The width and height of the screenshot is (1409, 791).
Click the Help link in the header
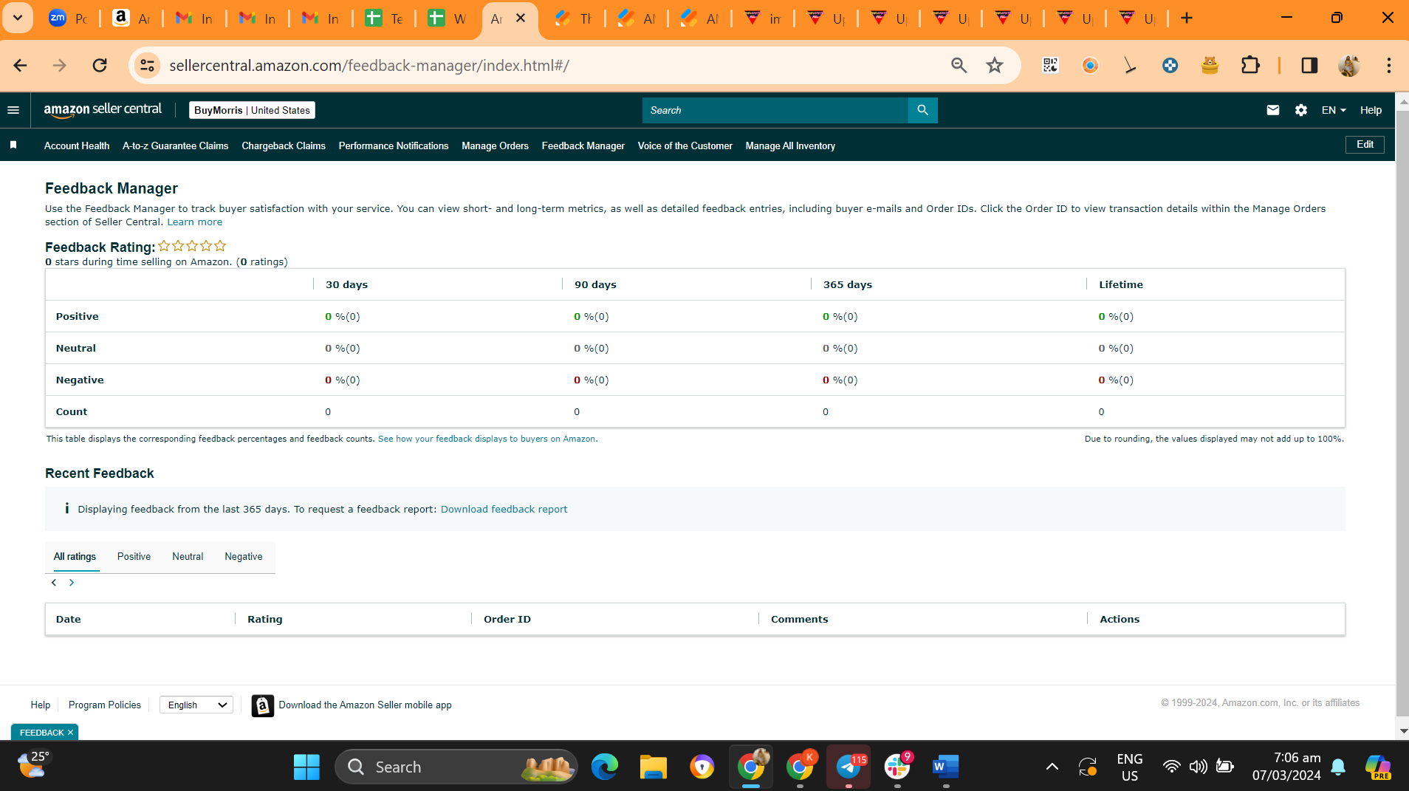pos(1371,110)
